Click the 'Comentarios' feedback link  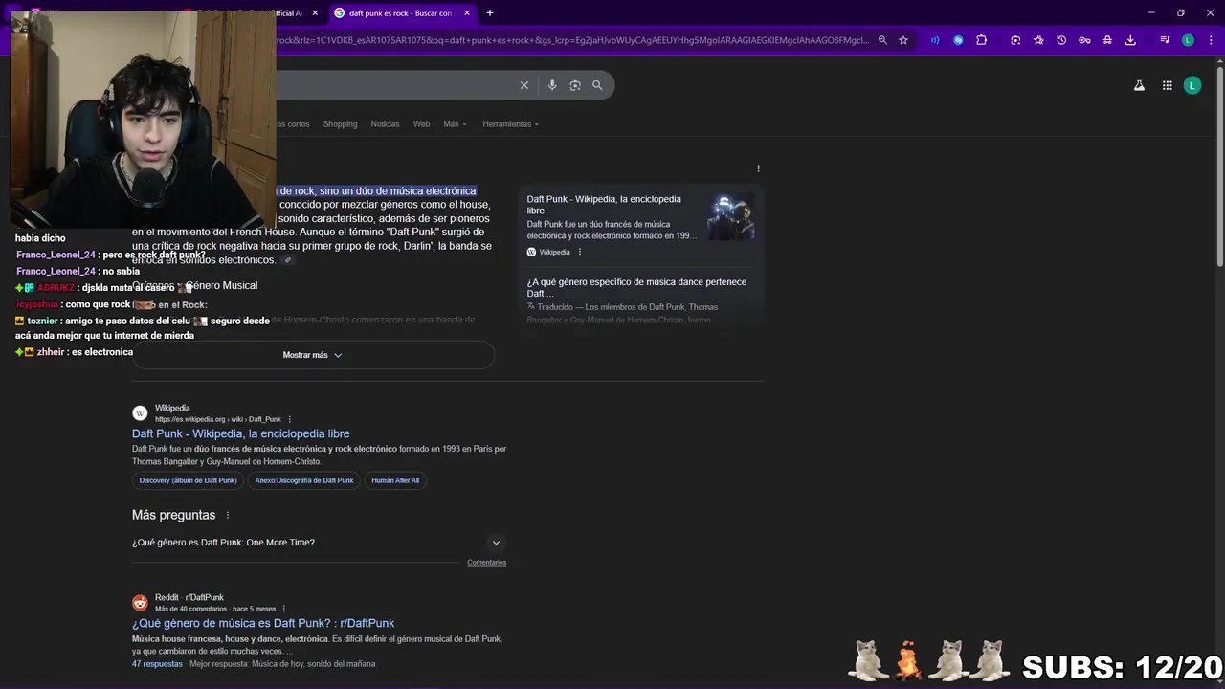[x=486, y=563]
